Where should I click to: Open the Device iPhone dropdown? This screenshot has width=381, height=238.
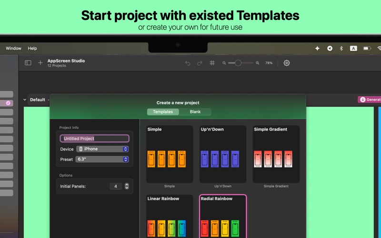(102, 149)
